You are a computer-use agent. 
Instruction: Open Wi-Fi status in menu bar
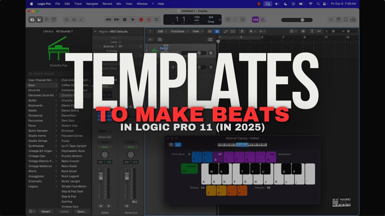click(310, 4)
